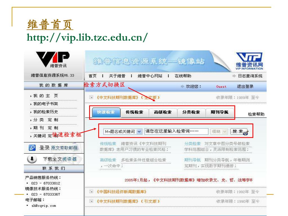Click the 首页 navigation item

[x=92, y=76]
